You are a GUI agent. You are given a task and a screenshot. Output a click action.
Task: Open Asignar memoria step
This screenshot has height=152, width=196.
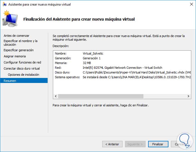15,56
